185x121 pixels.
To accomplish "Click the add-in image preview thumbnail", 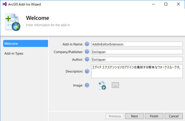I will pyautogui.click(x=102, y=85).
